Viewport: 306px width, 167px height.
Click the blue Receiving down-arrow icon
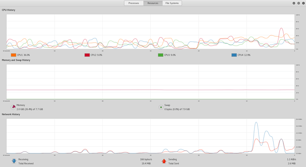pyautogui.click(x=14, y=161)
